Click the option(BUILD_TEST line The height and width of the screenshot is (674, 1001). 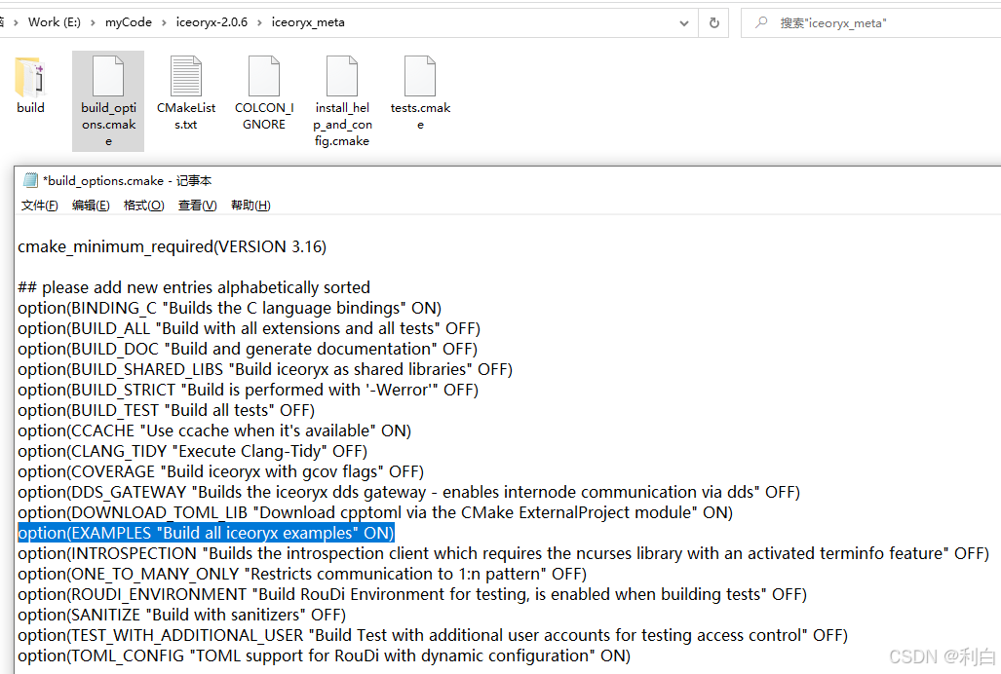(166, 410)
